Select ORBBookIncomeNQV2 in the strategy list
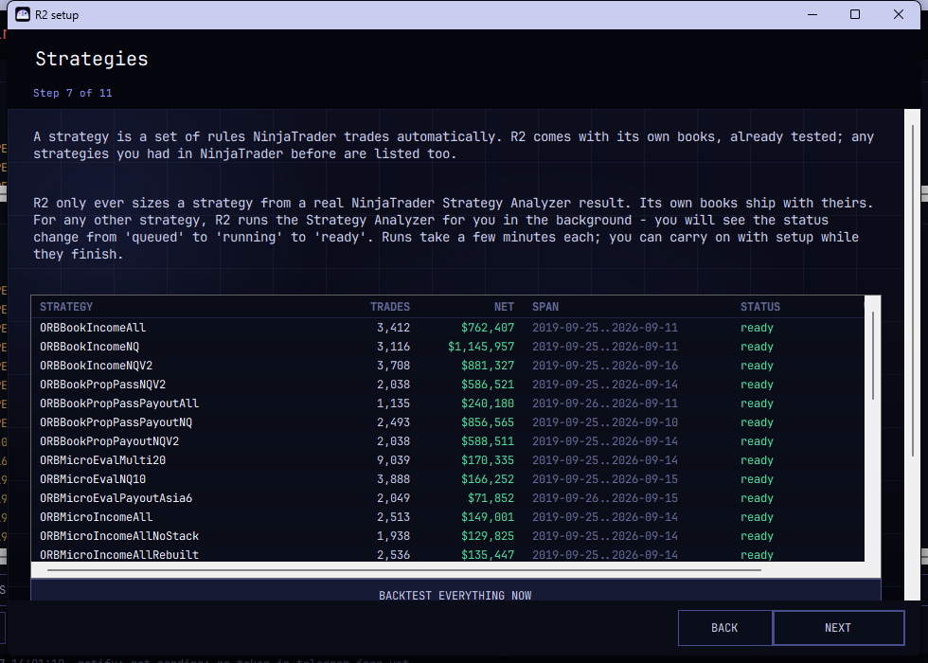The width and height of the screenshot is (928, 663). (x=96, y=366)
